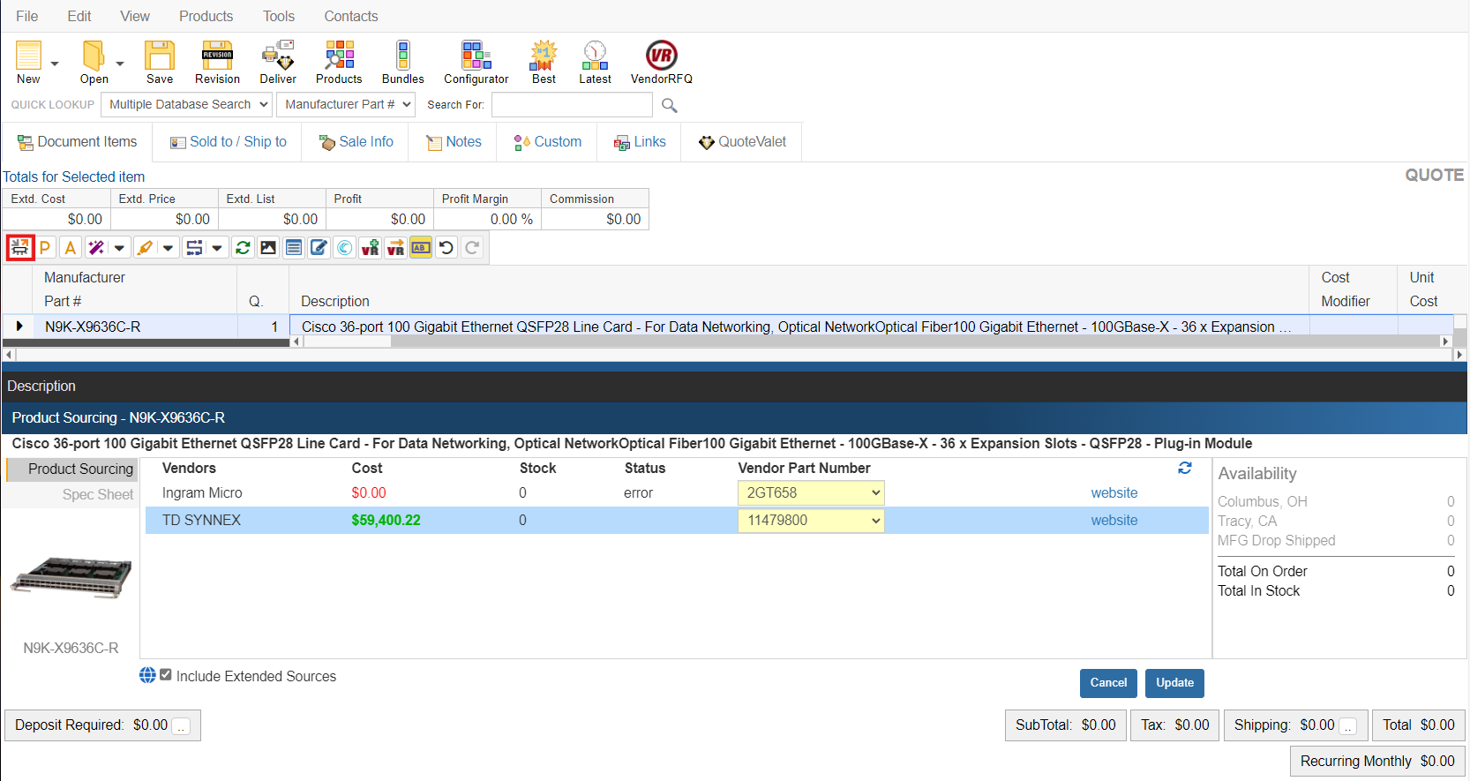Open dropdown arrow next to Open
Viewport: 1470px width, 781px height.
tap(120, 64)
